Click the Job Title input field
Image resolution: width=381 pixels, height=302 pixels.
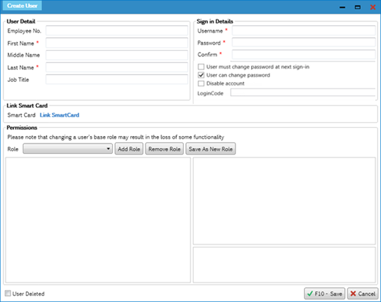pos(117,79)
